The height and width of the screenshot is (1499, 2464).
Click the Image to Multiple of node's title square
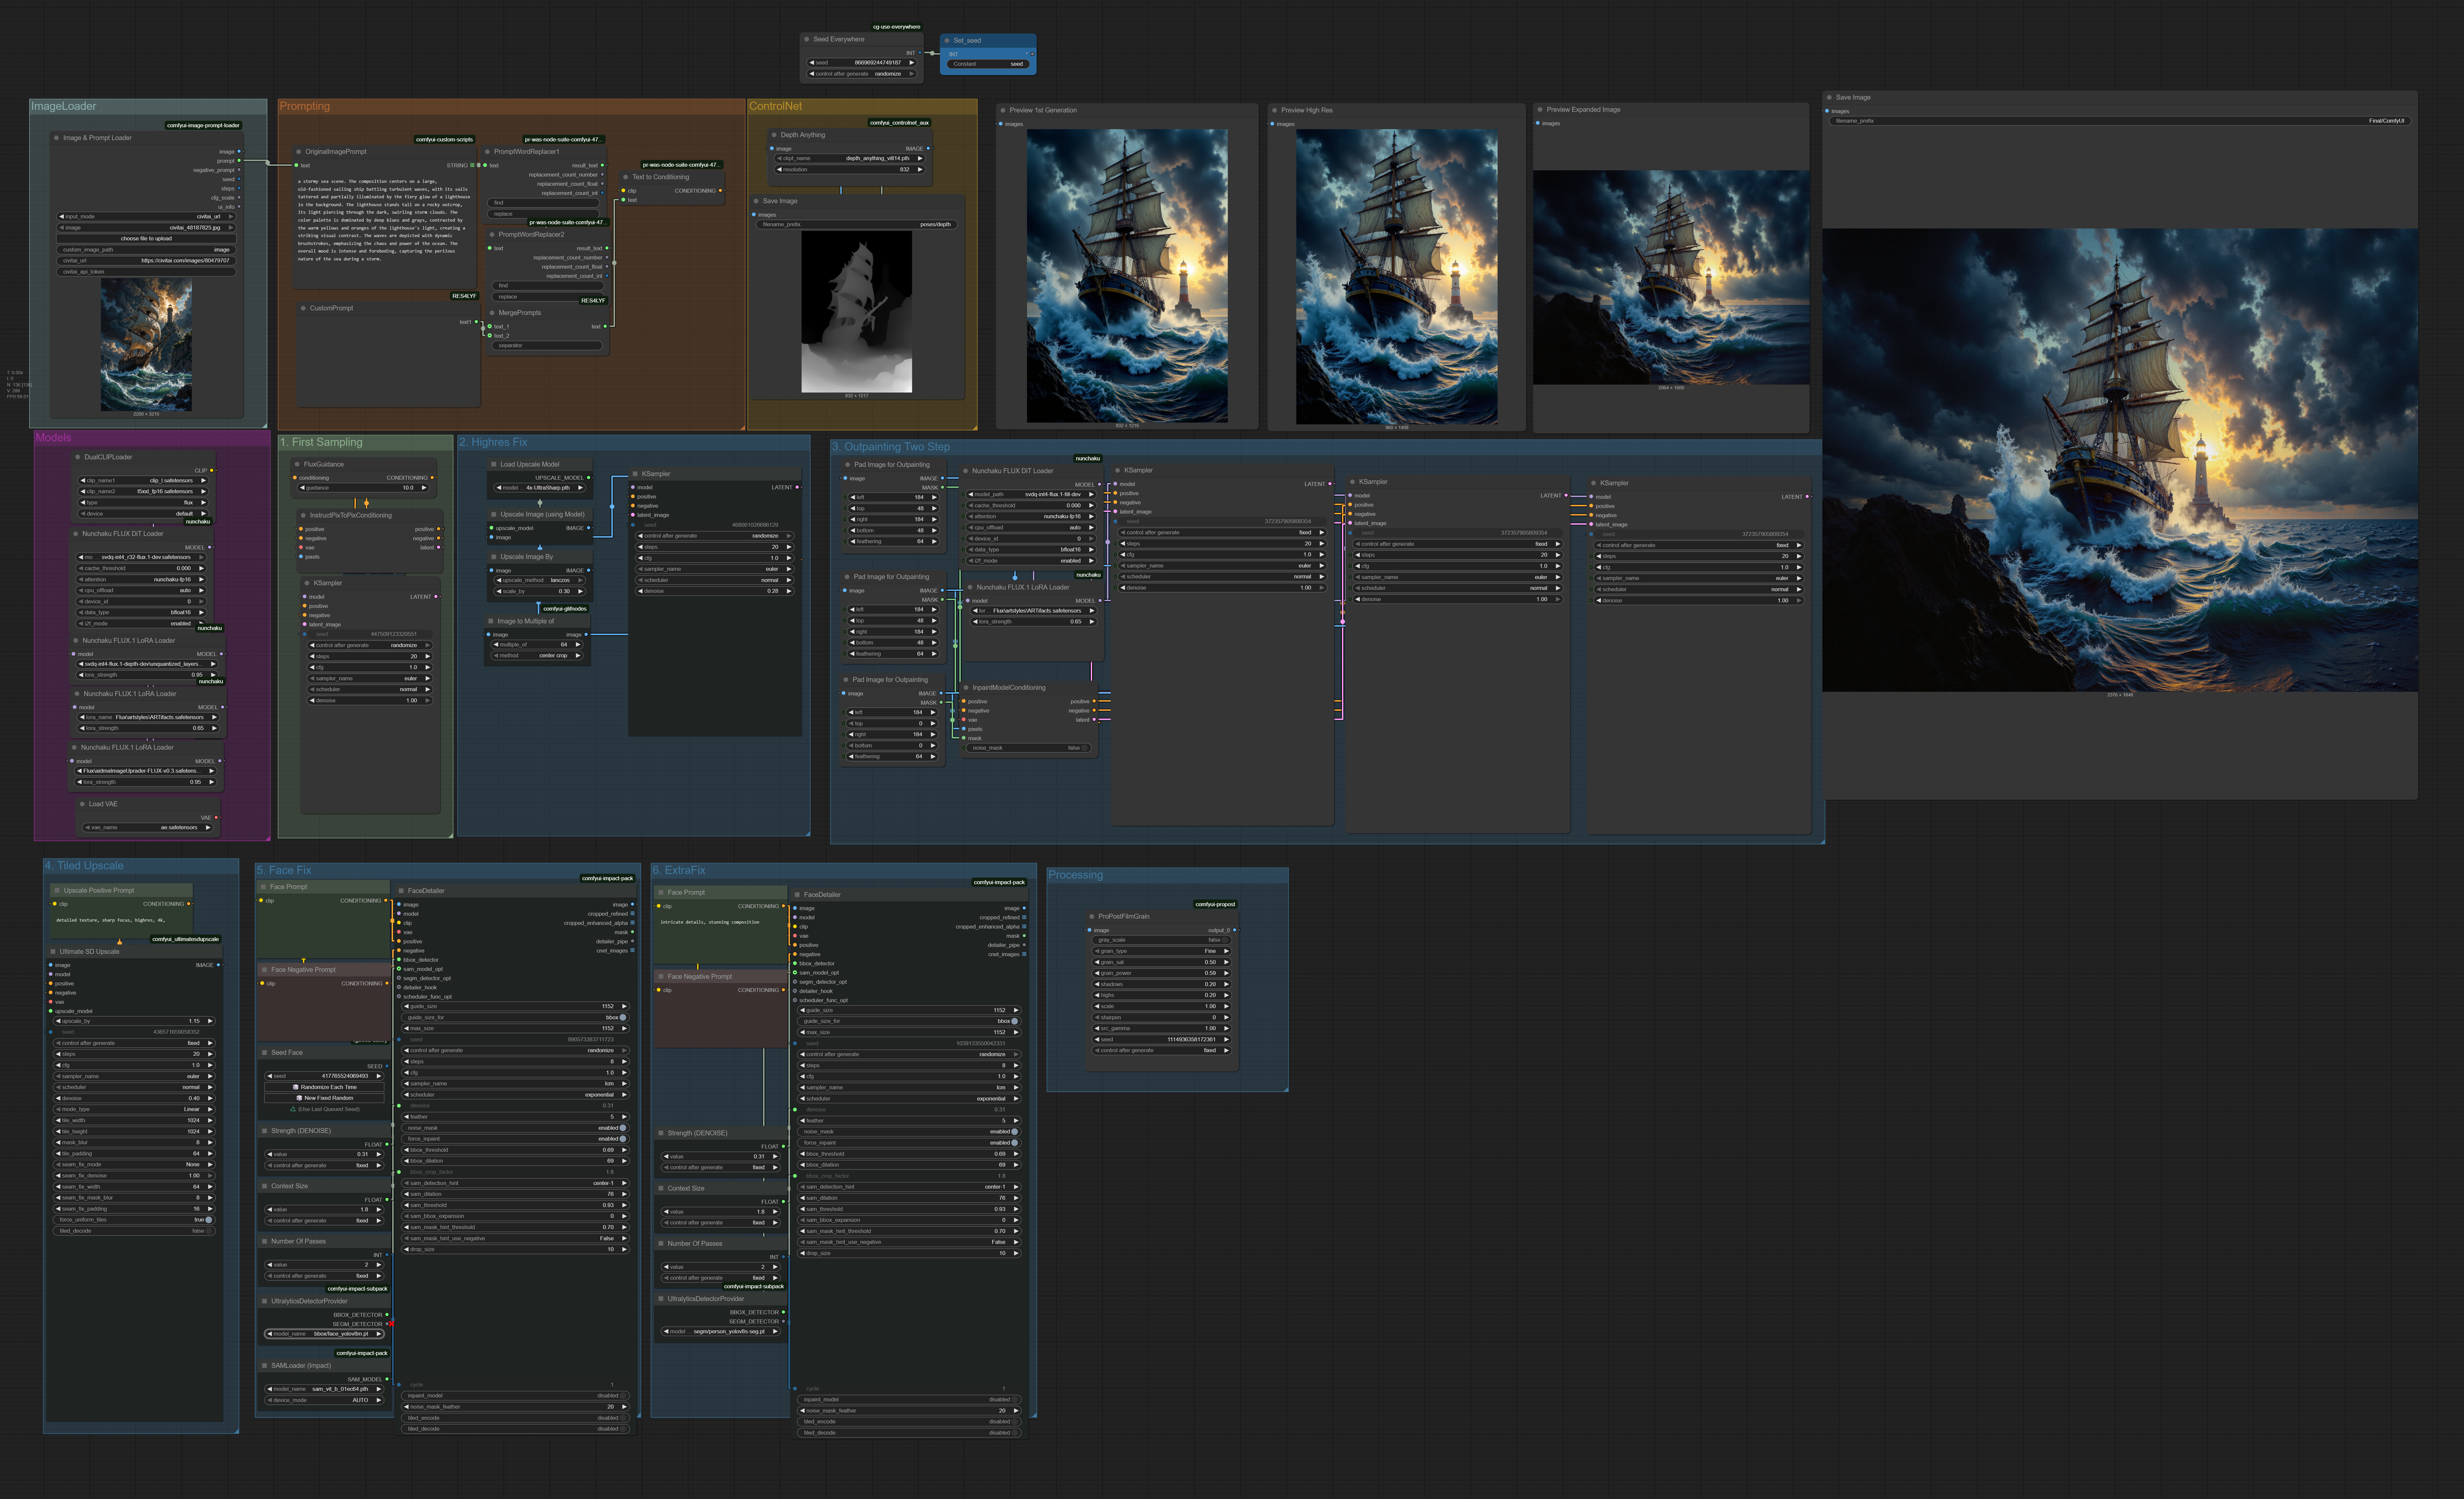[491, 621]
